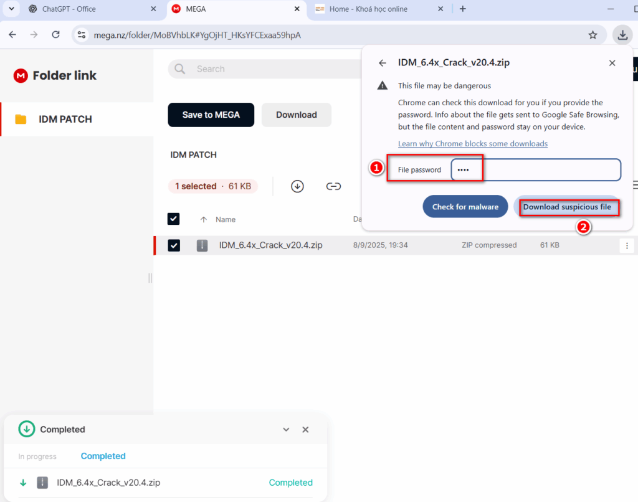The width and height of the screenshot is (638, 502).
Task: Click the zip file icon in file row
Action: 202,245
